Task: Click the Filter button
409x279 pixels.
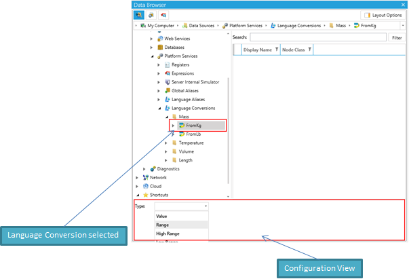Action: click(397, 37)
